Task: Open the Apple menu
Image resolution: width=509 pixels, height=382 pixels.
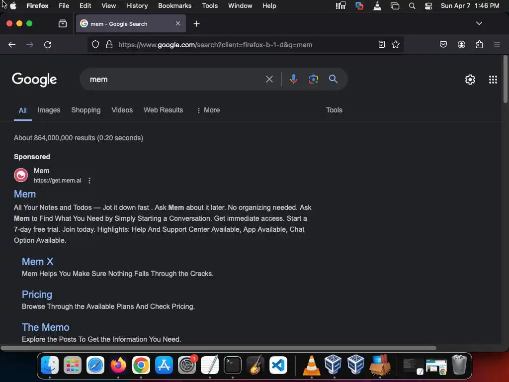Action: coord(13,5)
